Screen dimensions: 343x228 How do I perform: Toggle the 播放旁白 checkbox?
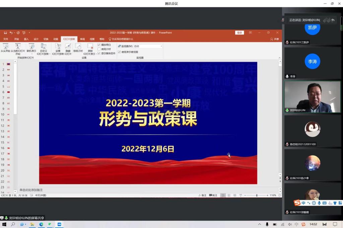pos(99,45)
